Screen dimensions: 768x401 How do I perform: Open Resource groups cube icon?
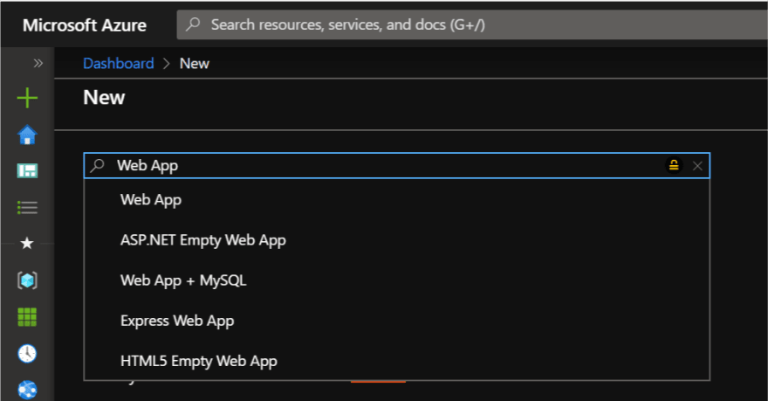(x=27, y=280)
